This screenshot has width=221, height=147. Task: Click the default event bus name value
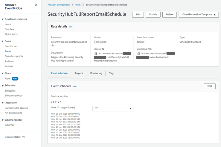(x=141, y=42)
